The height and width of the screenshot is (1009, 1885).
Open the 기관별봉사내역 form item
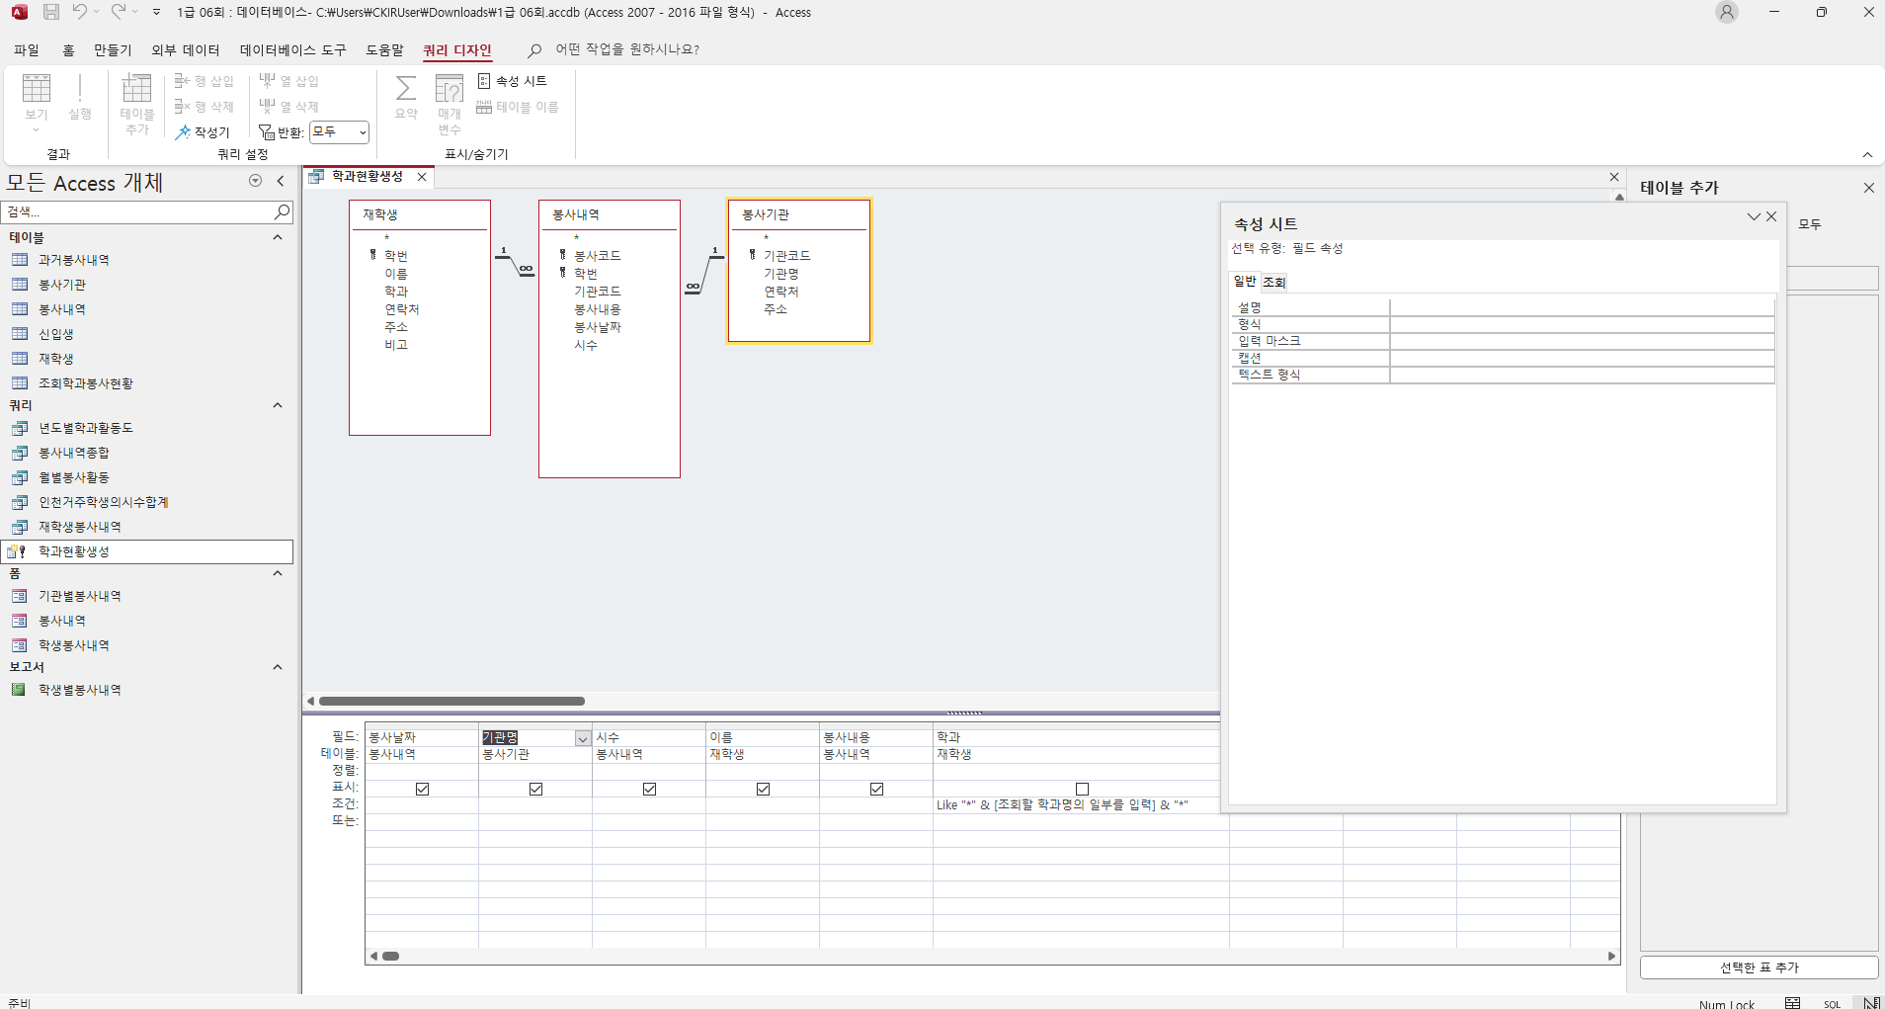click(x=79, y=596)
